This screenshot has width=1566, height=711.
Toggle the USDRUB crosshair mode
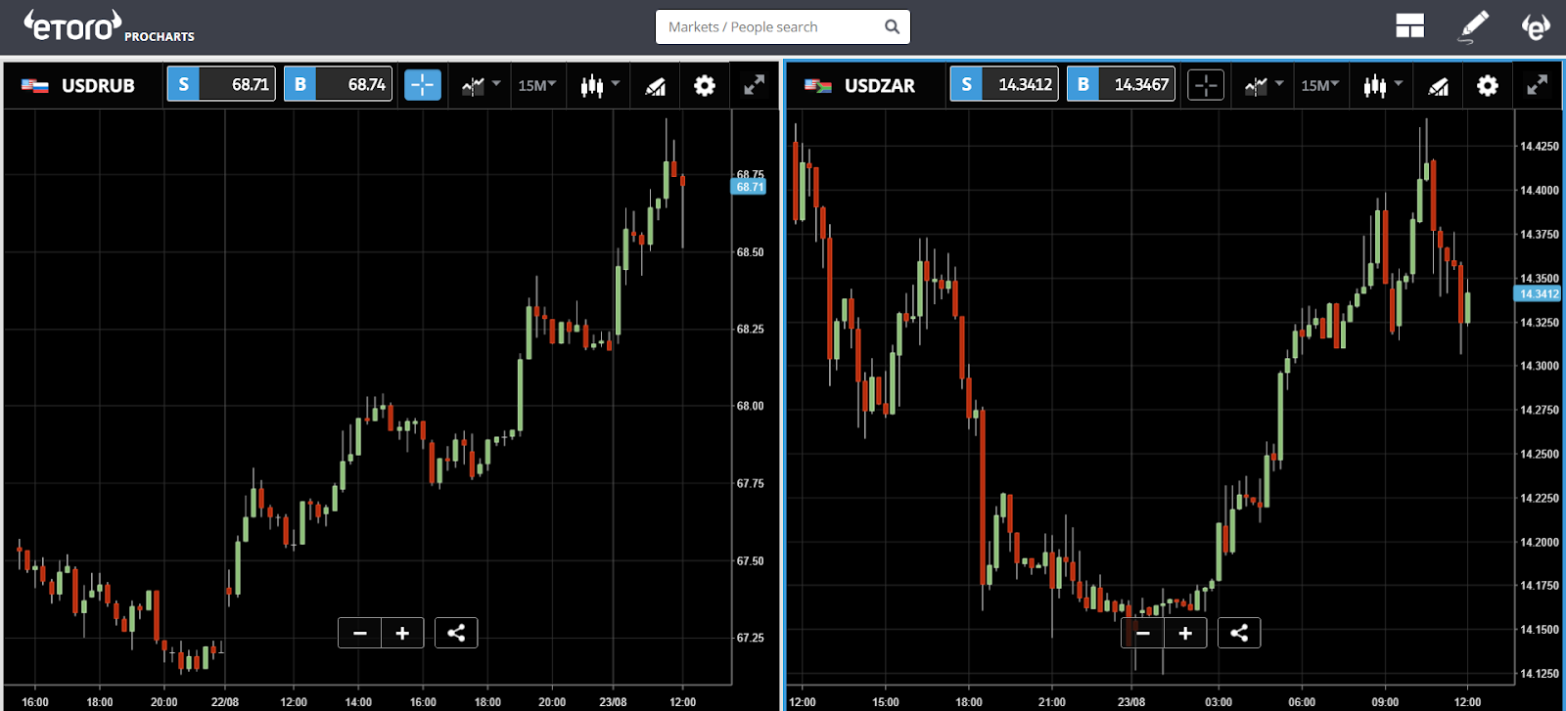coord(423,85)
